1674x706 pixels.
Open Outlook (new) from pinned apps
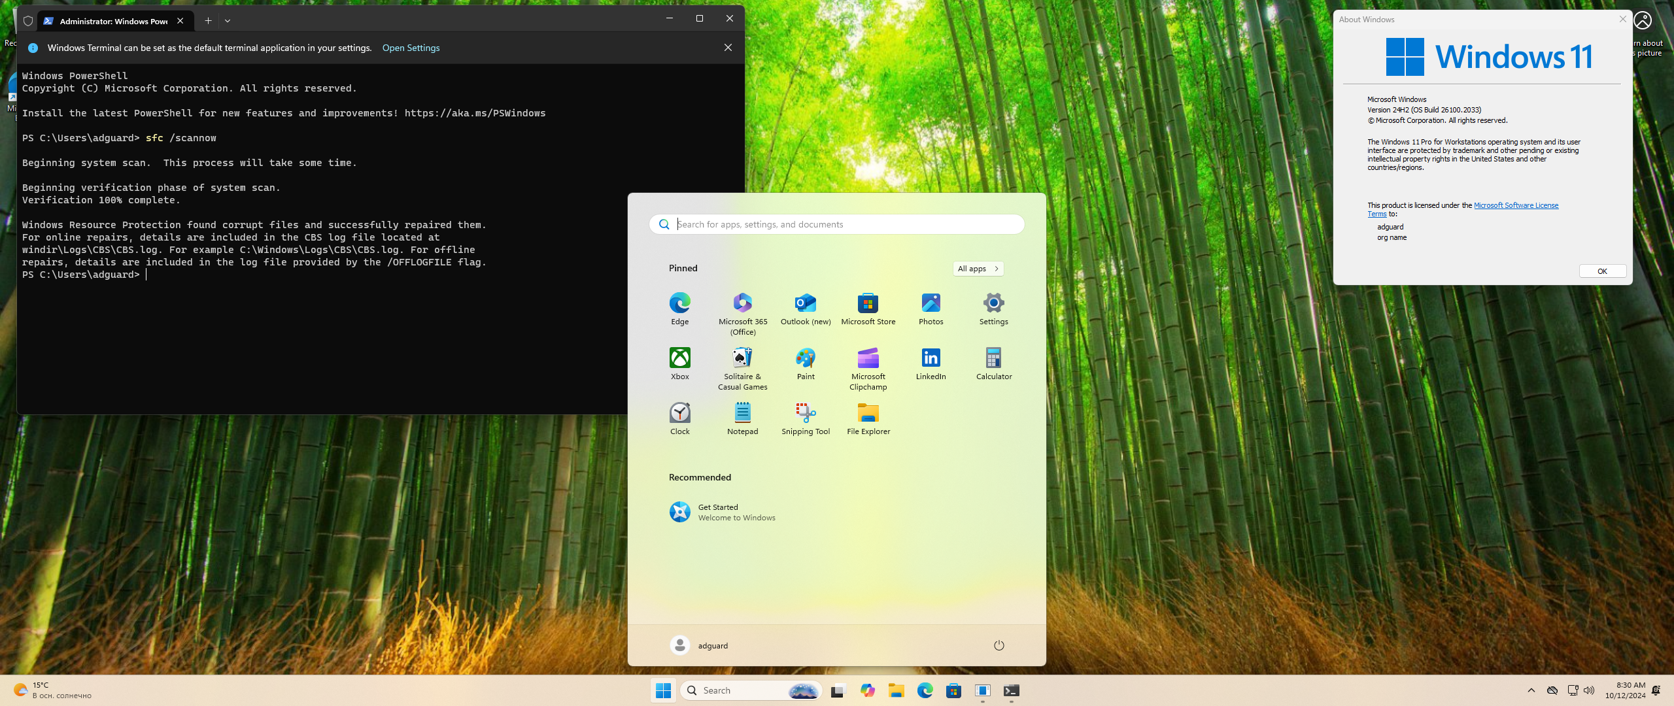(806, 309)
